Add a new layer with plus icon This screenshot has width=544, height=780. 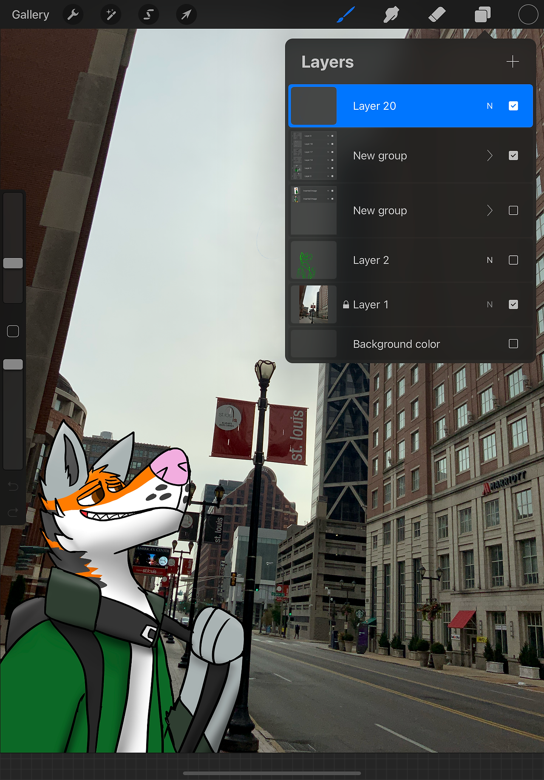click(x=513, y=62)
